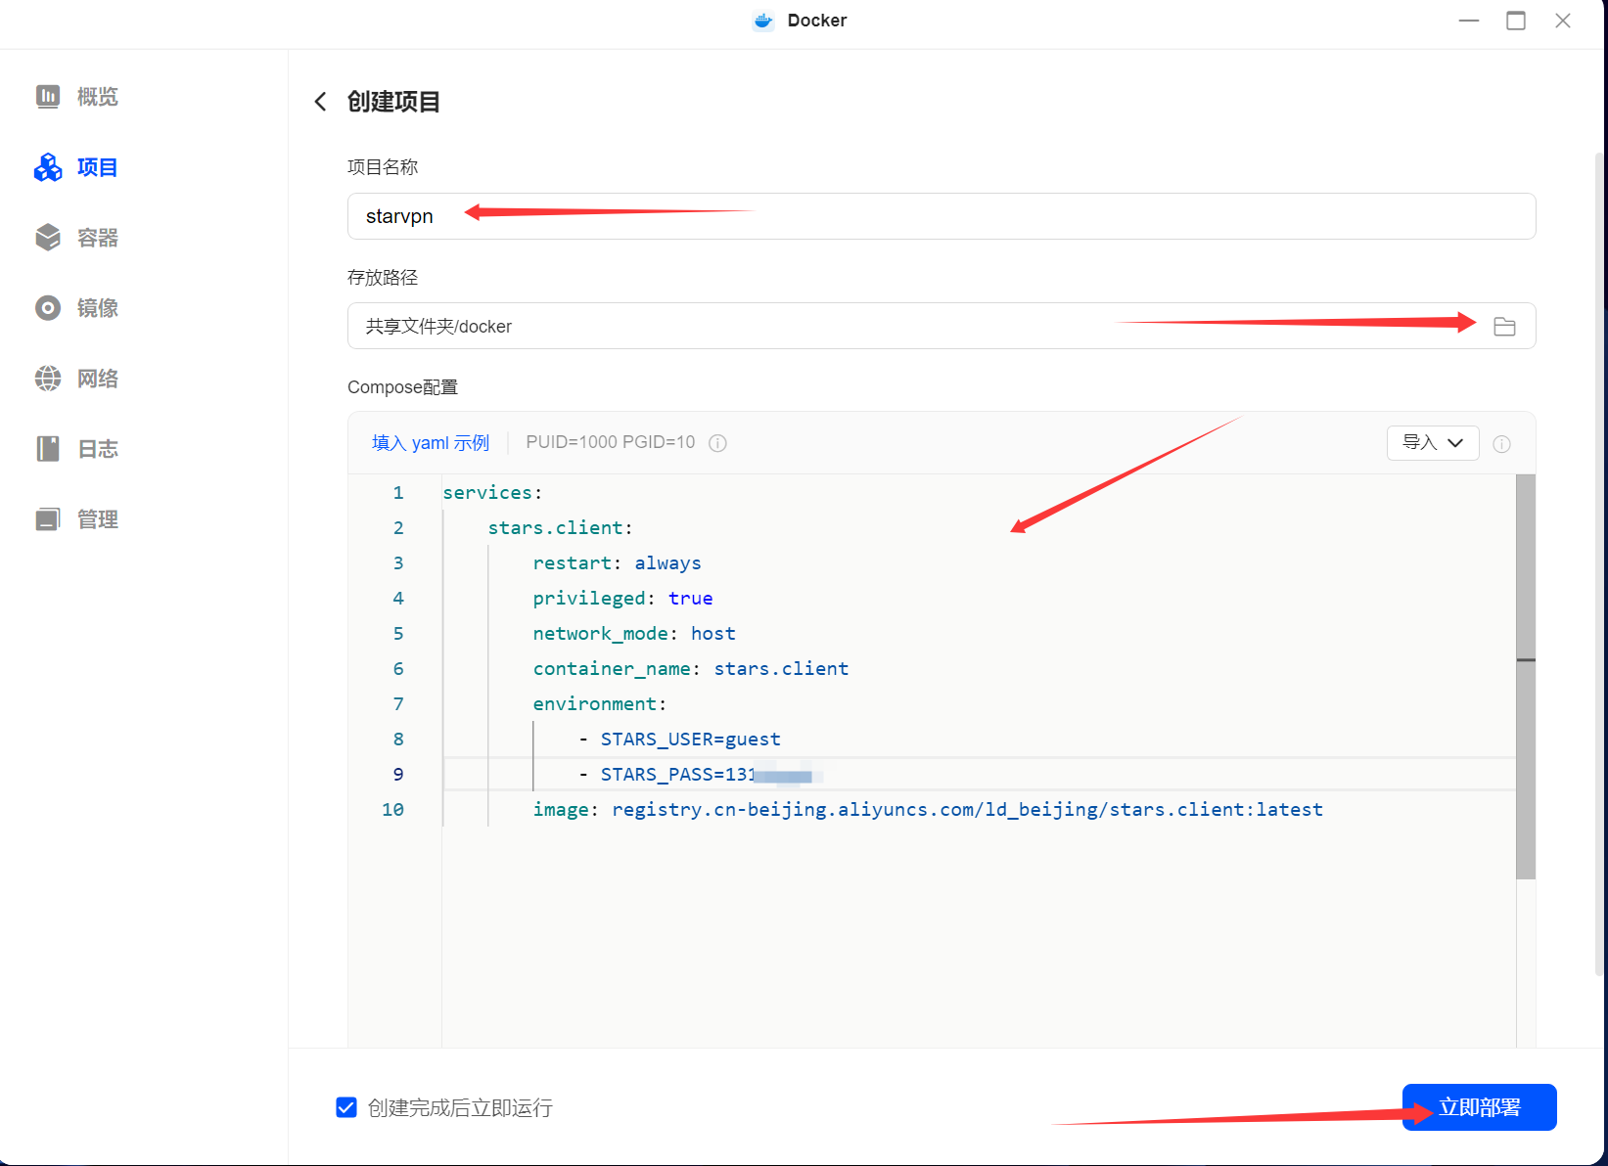Click the 'stars.client:' service key line
Viewport: 1608px width, 1166px height.
click(560, 528)
